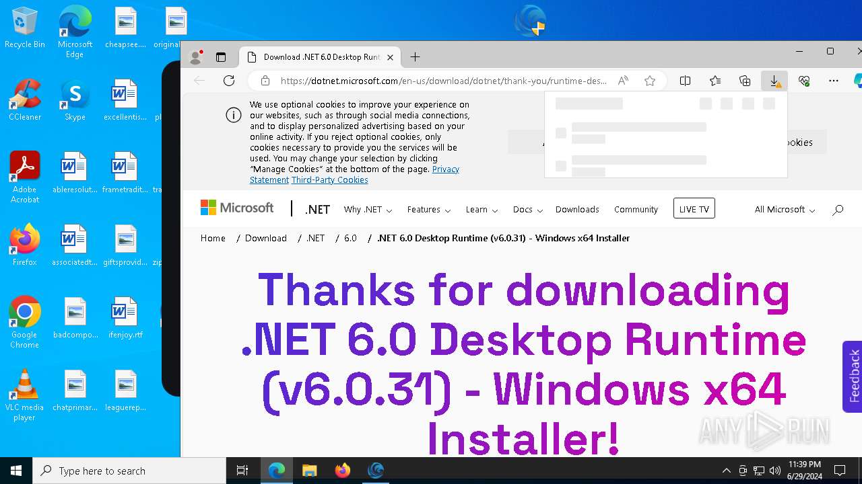The height and width of the screenshot is (484, 862).
Task: Select the ableresolut Word document
Action: [75, 173]
